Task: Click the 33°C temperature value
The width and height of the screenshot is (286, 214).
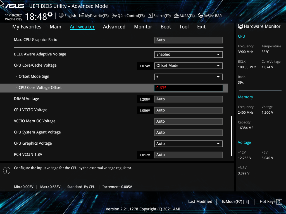Action: pos(265,52)
